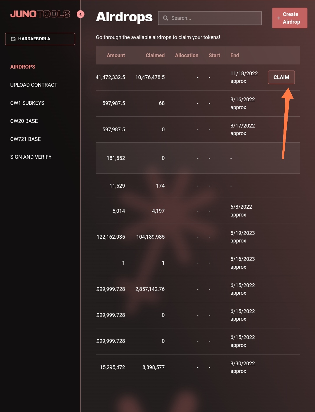Click the Amount column header
Image resolution: width=315 pixels, height=412 pixels.
click(x=116, y=55)
